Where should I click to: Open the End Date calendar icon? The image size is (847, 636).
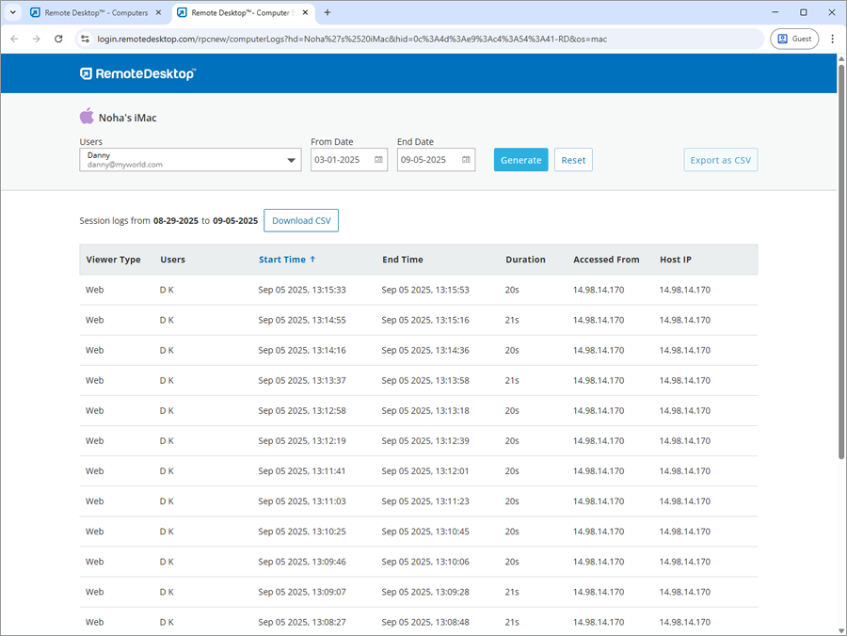coord(466,160)
